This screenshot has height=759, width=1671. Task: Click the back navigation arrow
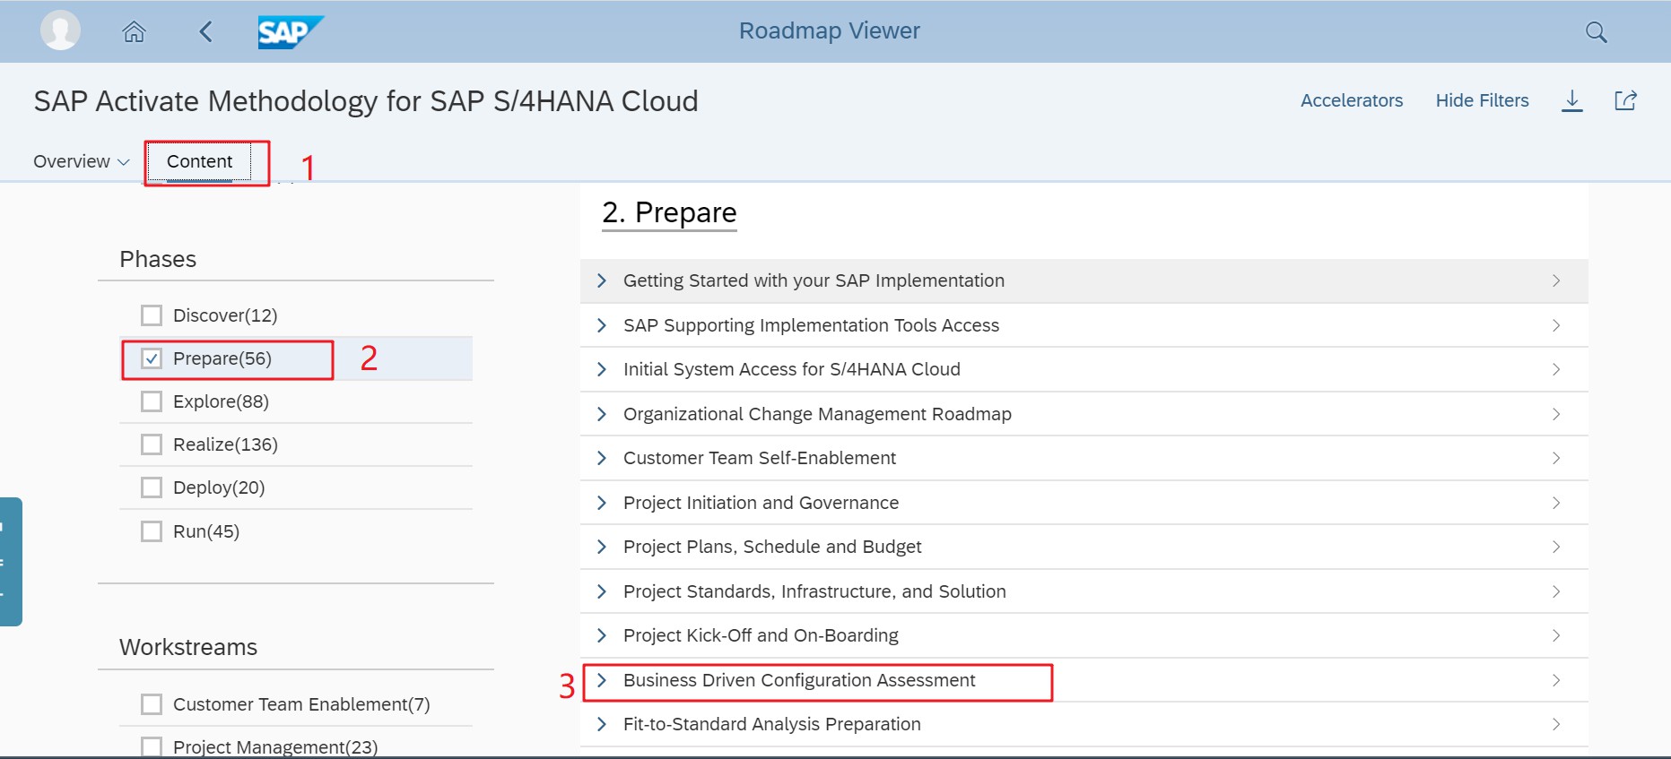(x=205, y=32)
